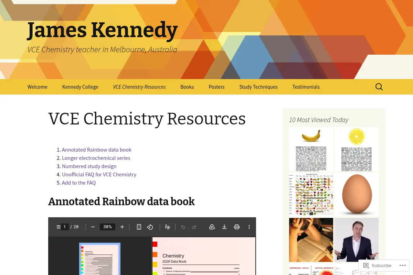Click the PDF redo arrow
413x275 pixels.
coord(194,227)
